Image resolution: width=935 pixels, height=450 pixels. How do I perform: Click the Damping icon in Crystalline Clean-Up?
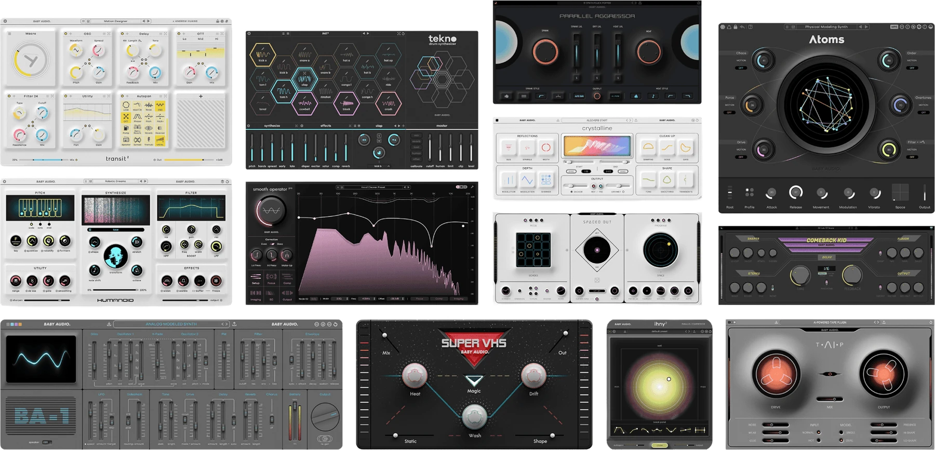[648, 147]
